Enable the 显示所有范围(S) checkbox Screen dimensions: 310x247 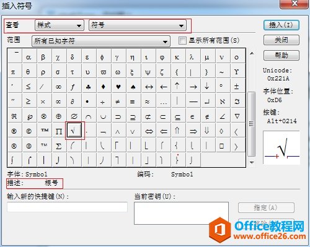pyautogui.click(x=182, y=40)
